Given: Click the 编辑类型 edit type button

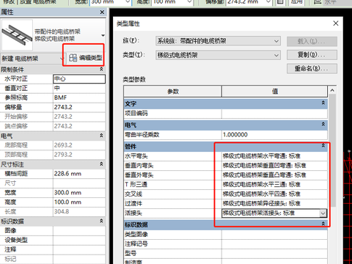Looking at the screenshot, I should 85,58.
